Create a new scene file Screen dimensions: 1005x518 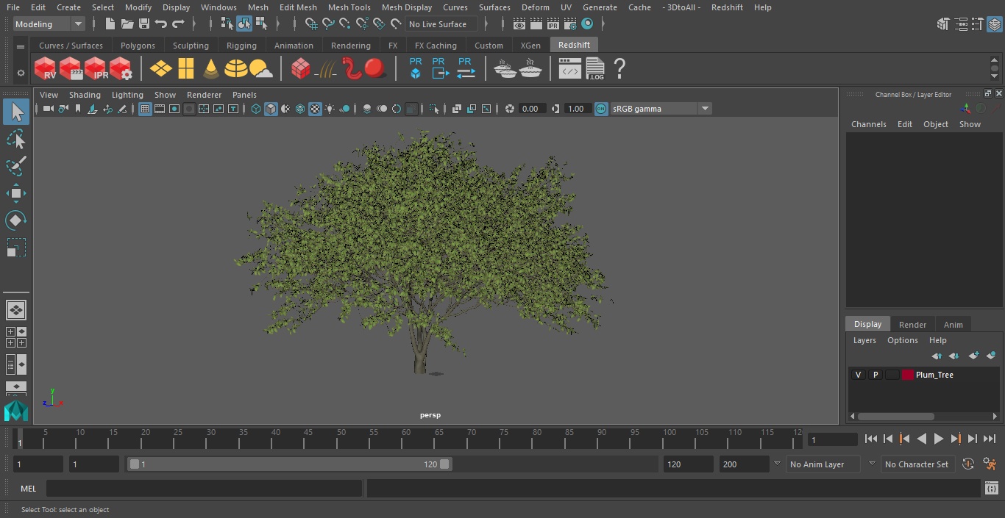pyautogui.click(x=110, y=24)
